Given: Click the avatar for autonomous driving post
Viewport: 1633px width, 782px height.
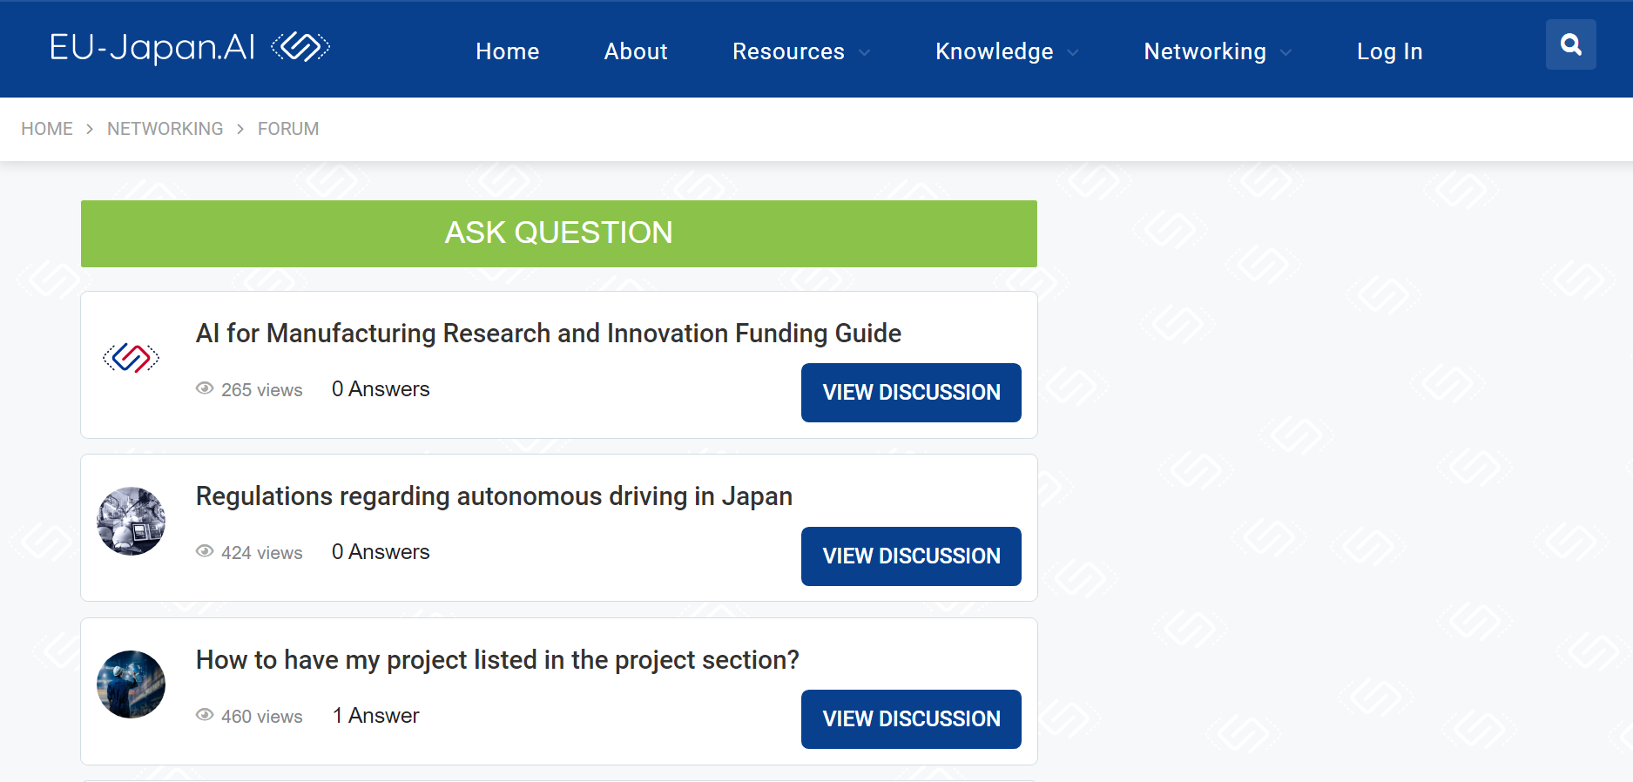Looking at the screenshot, I should point(131,521).
